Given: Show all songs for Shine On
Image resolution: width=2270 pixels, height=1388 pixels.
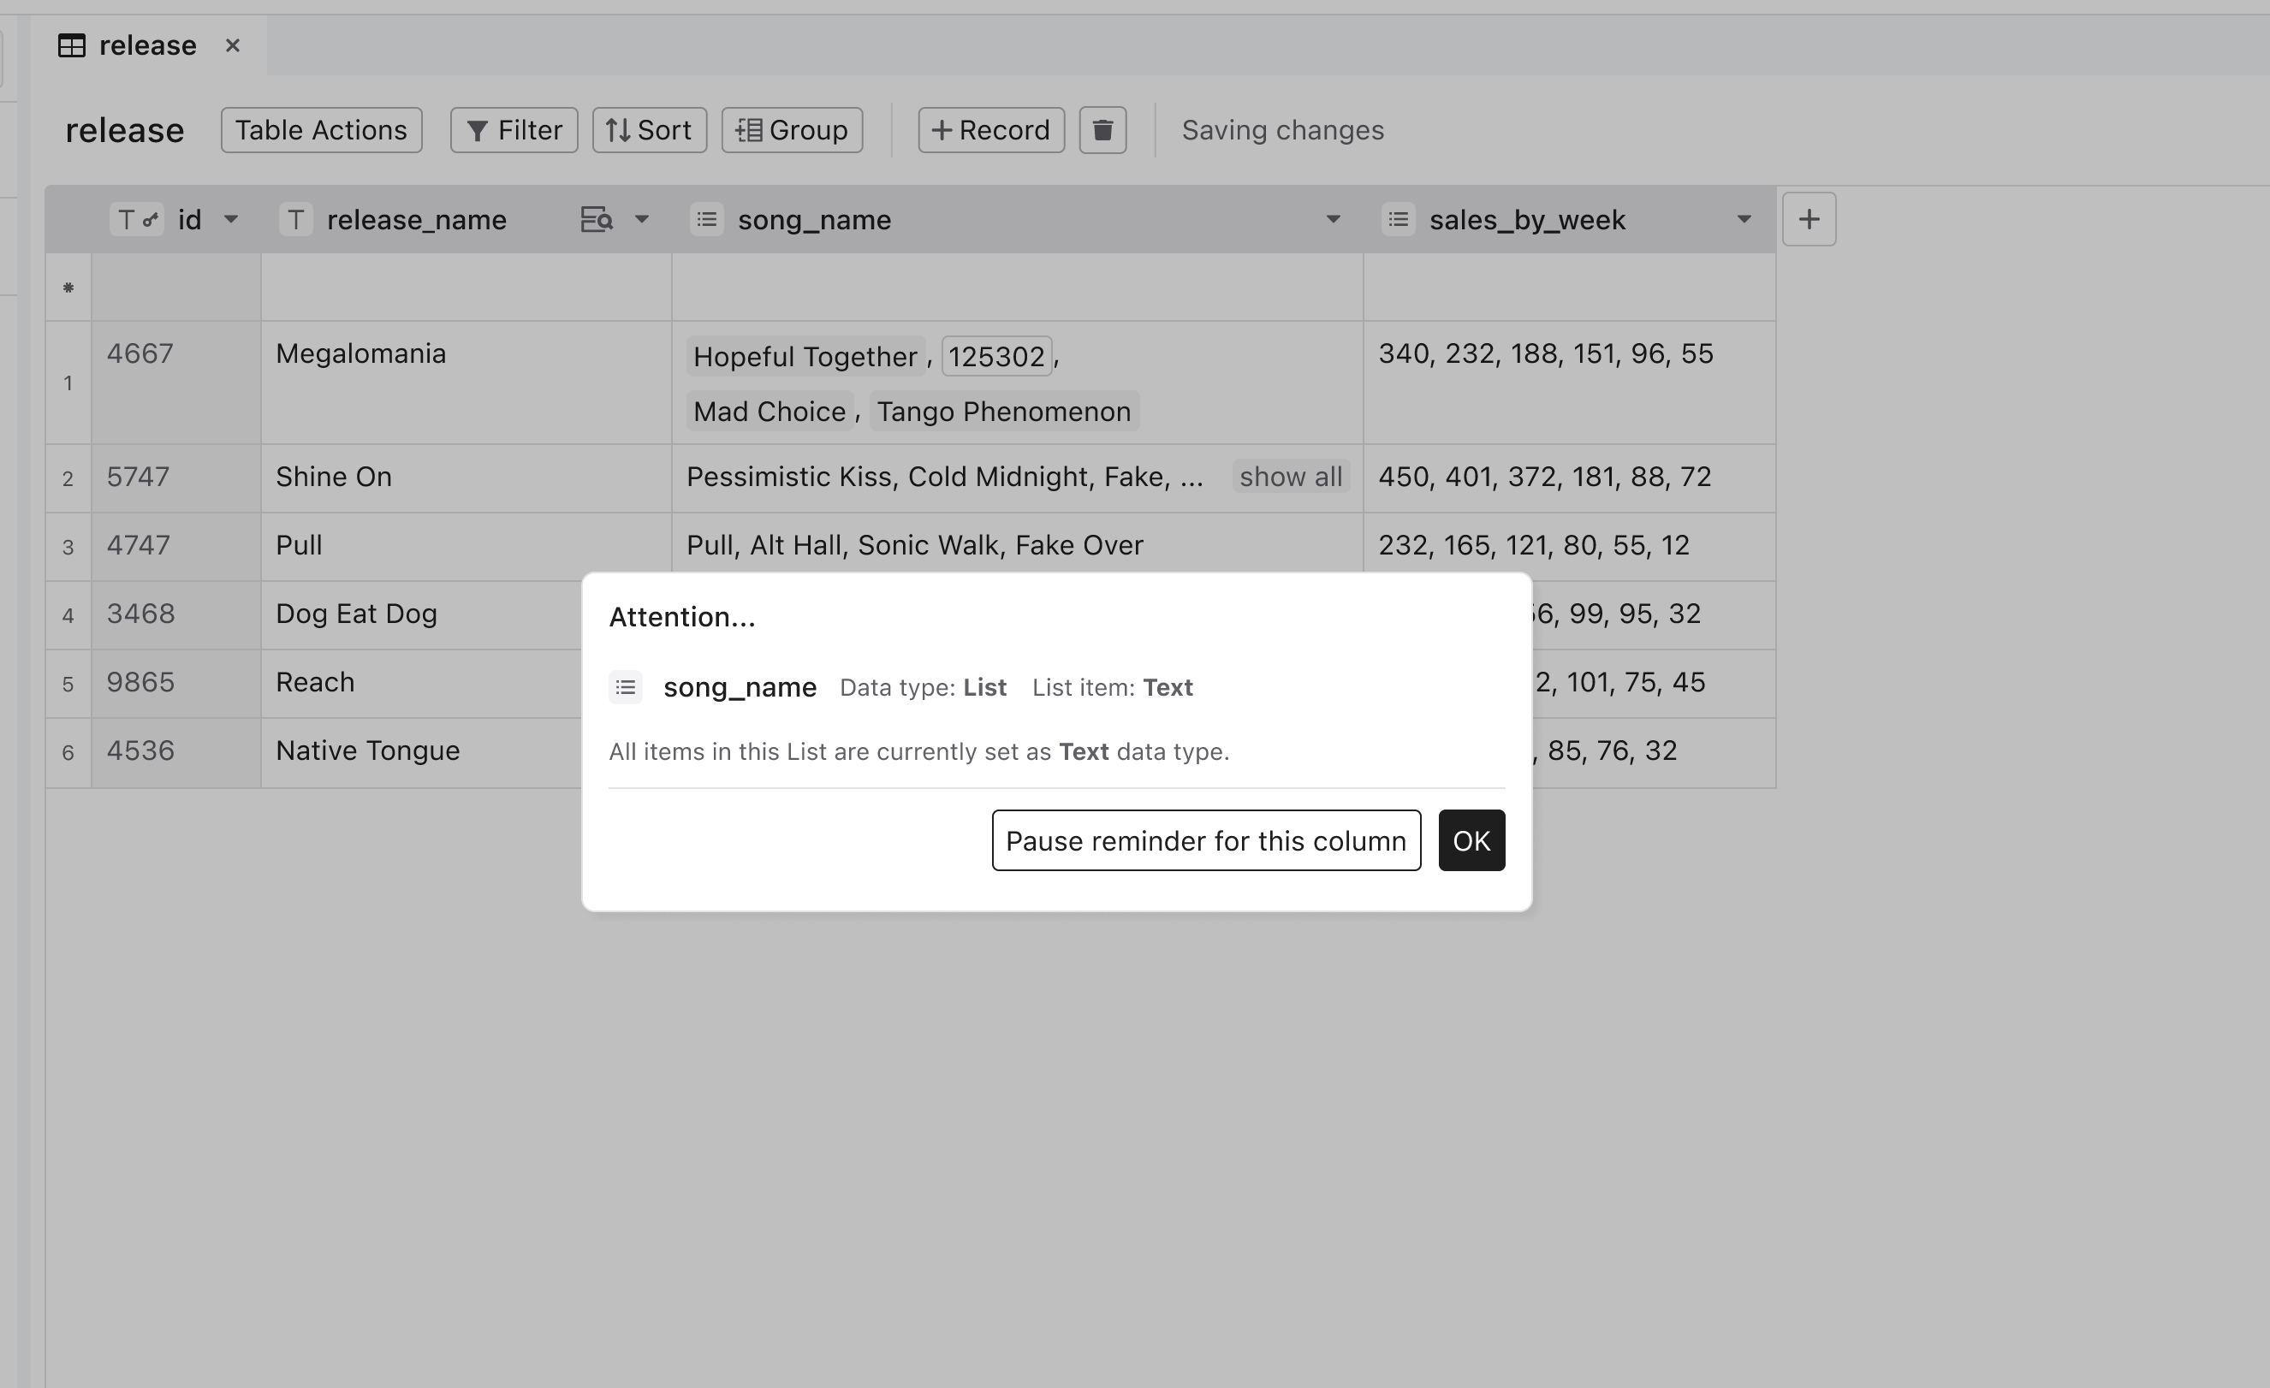Looking at the screenshot, I should 1291,475.
